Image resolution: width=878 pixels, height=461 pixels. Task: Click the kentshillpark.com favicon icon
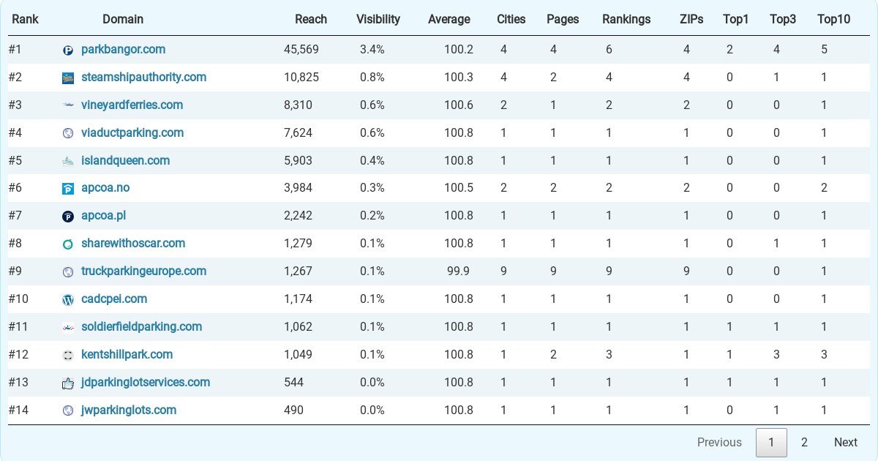tap(68, 355)
